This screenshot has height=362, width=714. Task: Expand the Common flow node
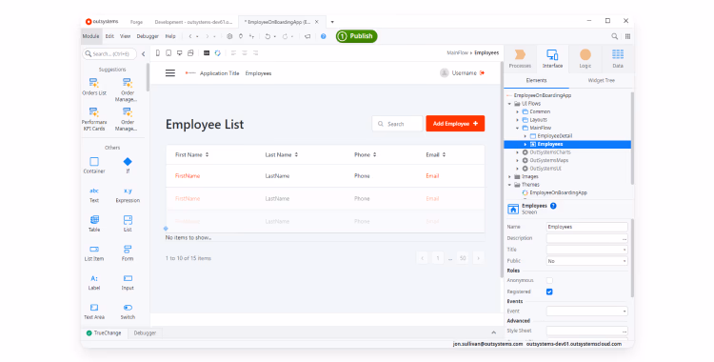tap(517, 111)
